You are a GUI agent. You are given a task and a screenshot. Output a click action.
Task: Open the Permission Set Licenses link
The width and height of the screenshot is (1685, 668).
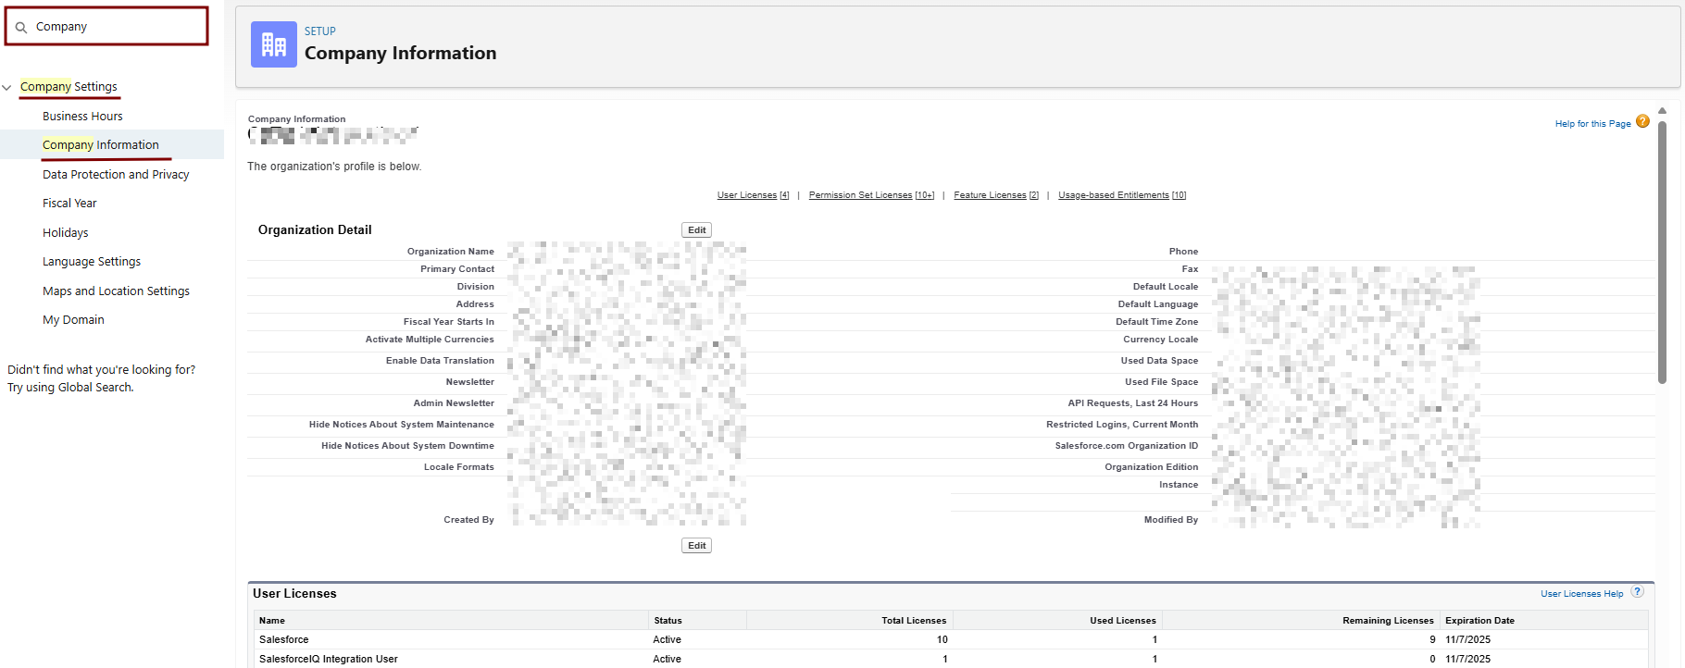click(870, 195)
